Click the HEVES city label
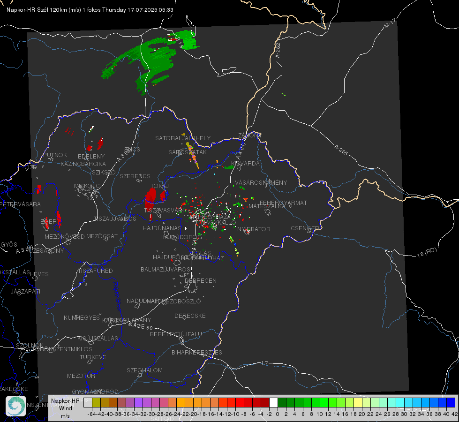 (x=39, y=274)
